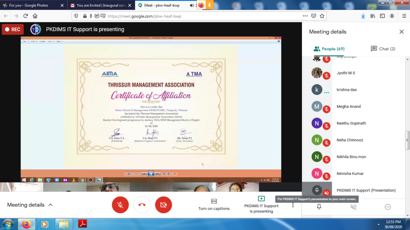Click the remove participant circle-minus icon
Viewport: 410px width, 230px height.
(x=388, y=207)
